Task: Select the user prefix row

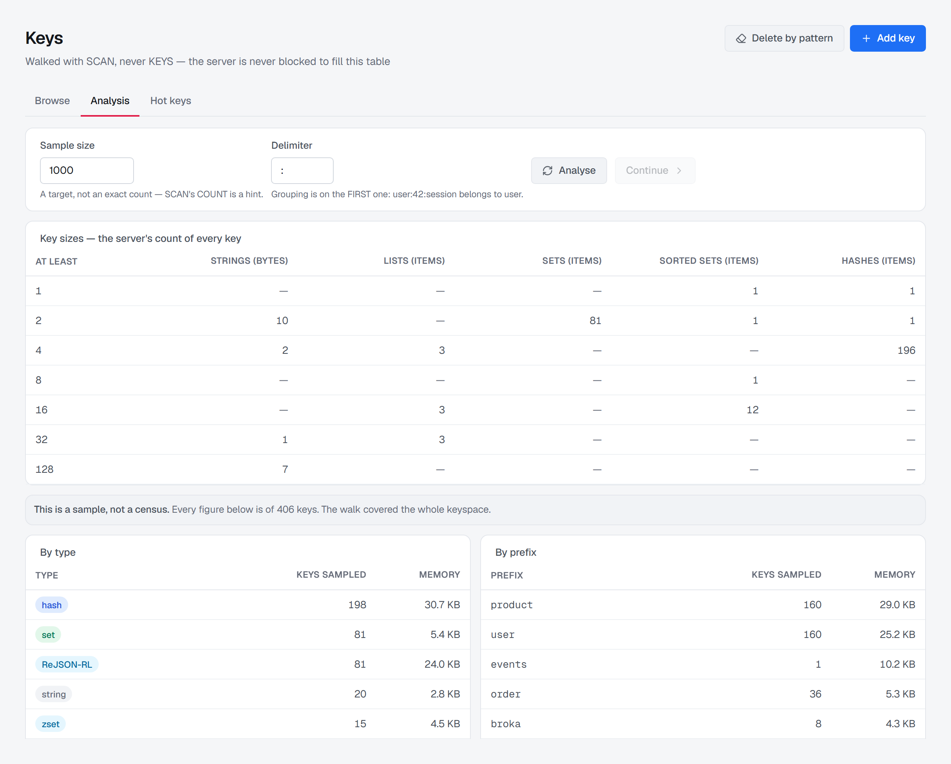Action: 703,635
